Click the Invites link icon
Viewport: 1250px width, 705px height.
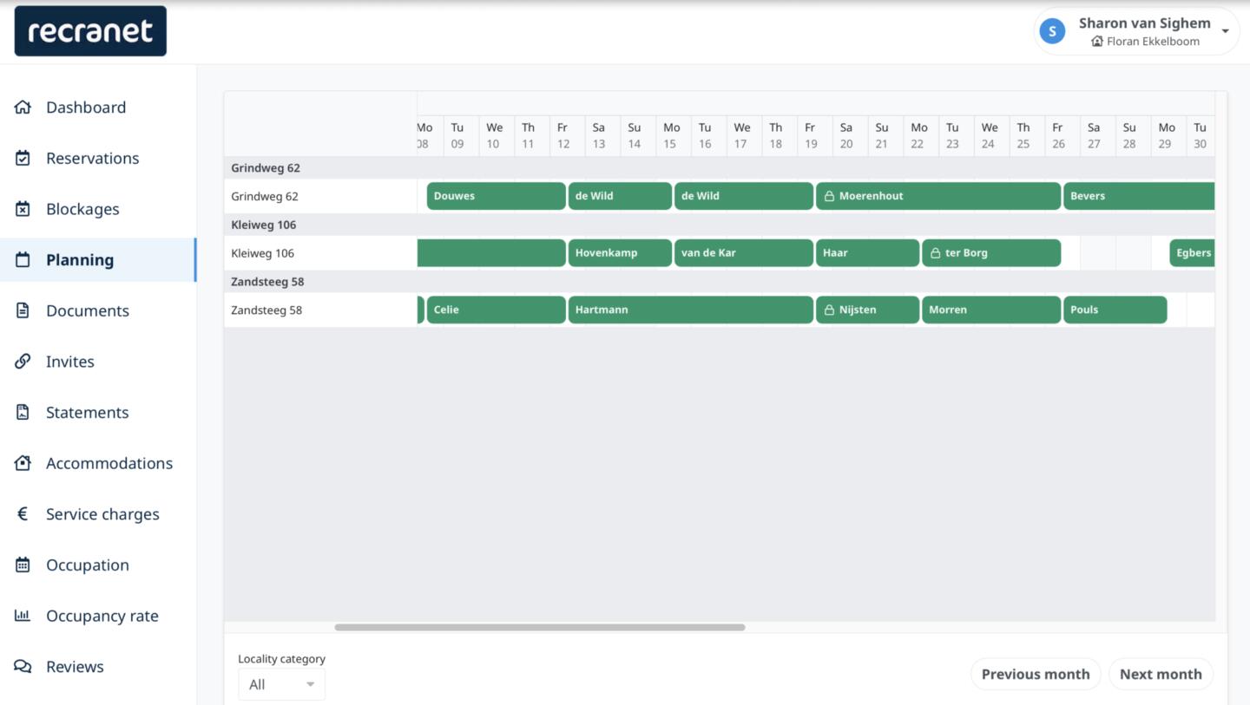point(23,362)
